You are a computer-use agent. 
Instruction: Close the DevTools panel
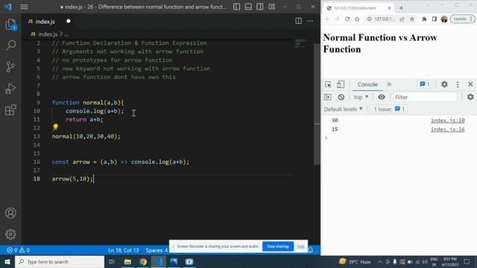point(470,84)
